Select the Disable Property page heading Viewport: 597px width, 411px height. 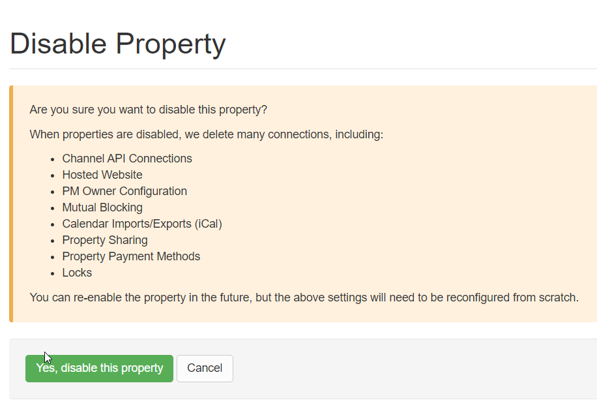(117, 44)
